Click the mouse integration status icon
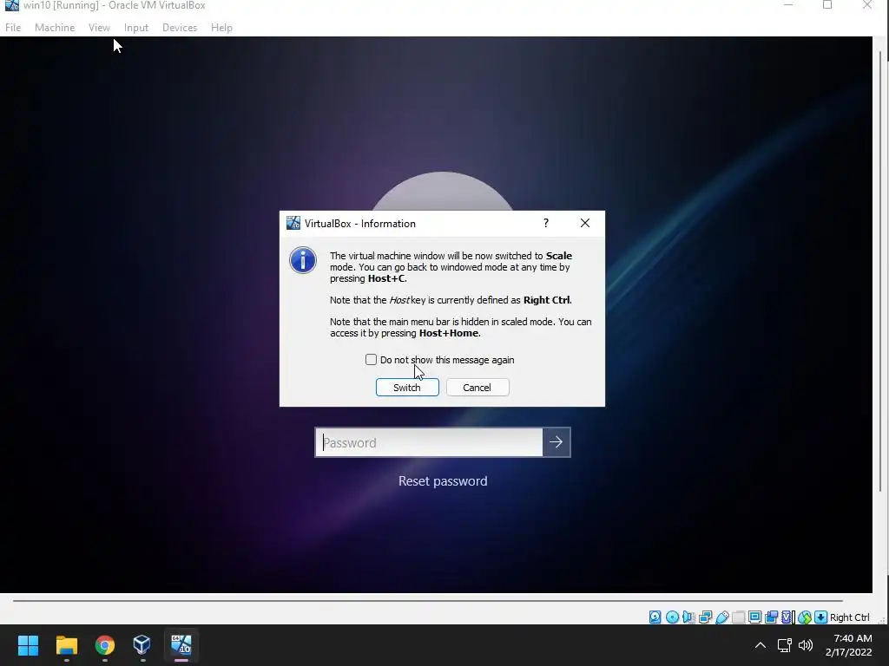Image resolution: width=889 pixels, height=666 pixels. point(805,617)
